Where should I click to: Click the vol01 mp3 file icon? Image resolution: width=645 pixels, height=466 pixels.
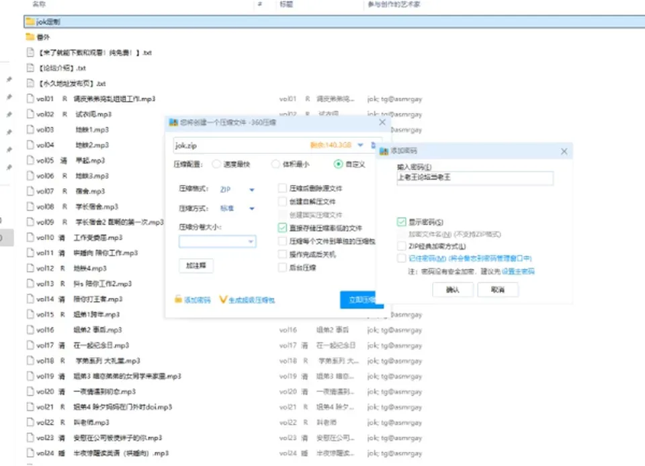pyautogui.click(x=30, y=99)
